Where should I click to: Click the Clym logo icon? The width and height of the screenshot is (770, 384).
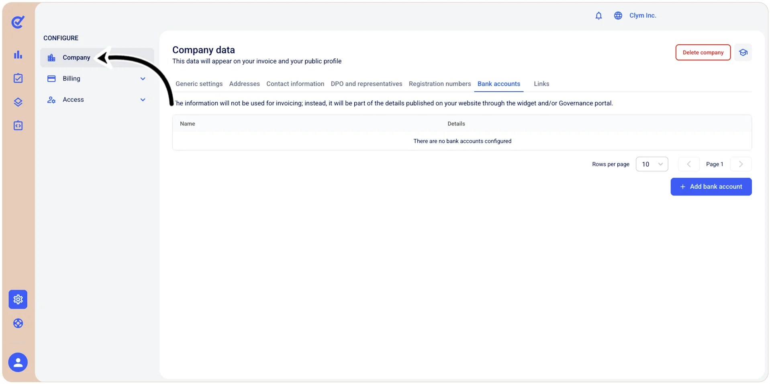point(18,22)
